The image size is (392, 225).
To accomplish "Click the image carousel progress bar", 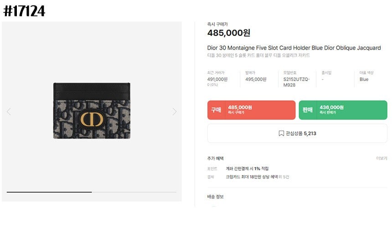I will point(91,192).
